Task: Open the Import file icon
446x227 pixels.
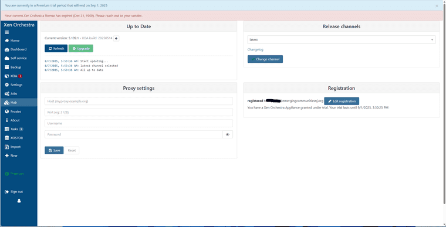Action: click(x=7, y=147)
